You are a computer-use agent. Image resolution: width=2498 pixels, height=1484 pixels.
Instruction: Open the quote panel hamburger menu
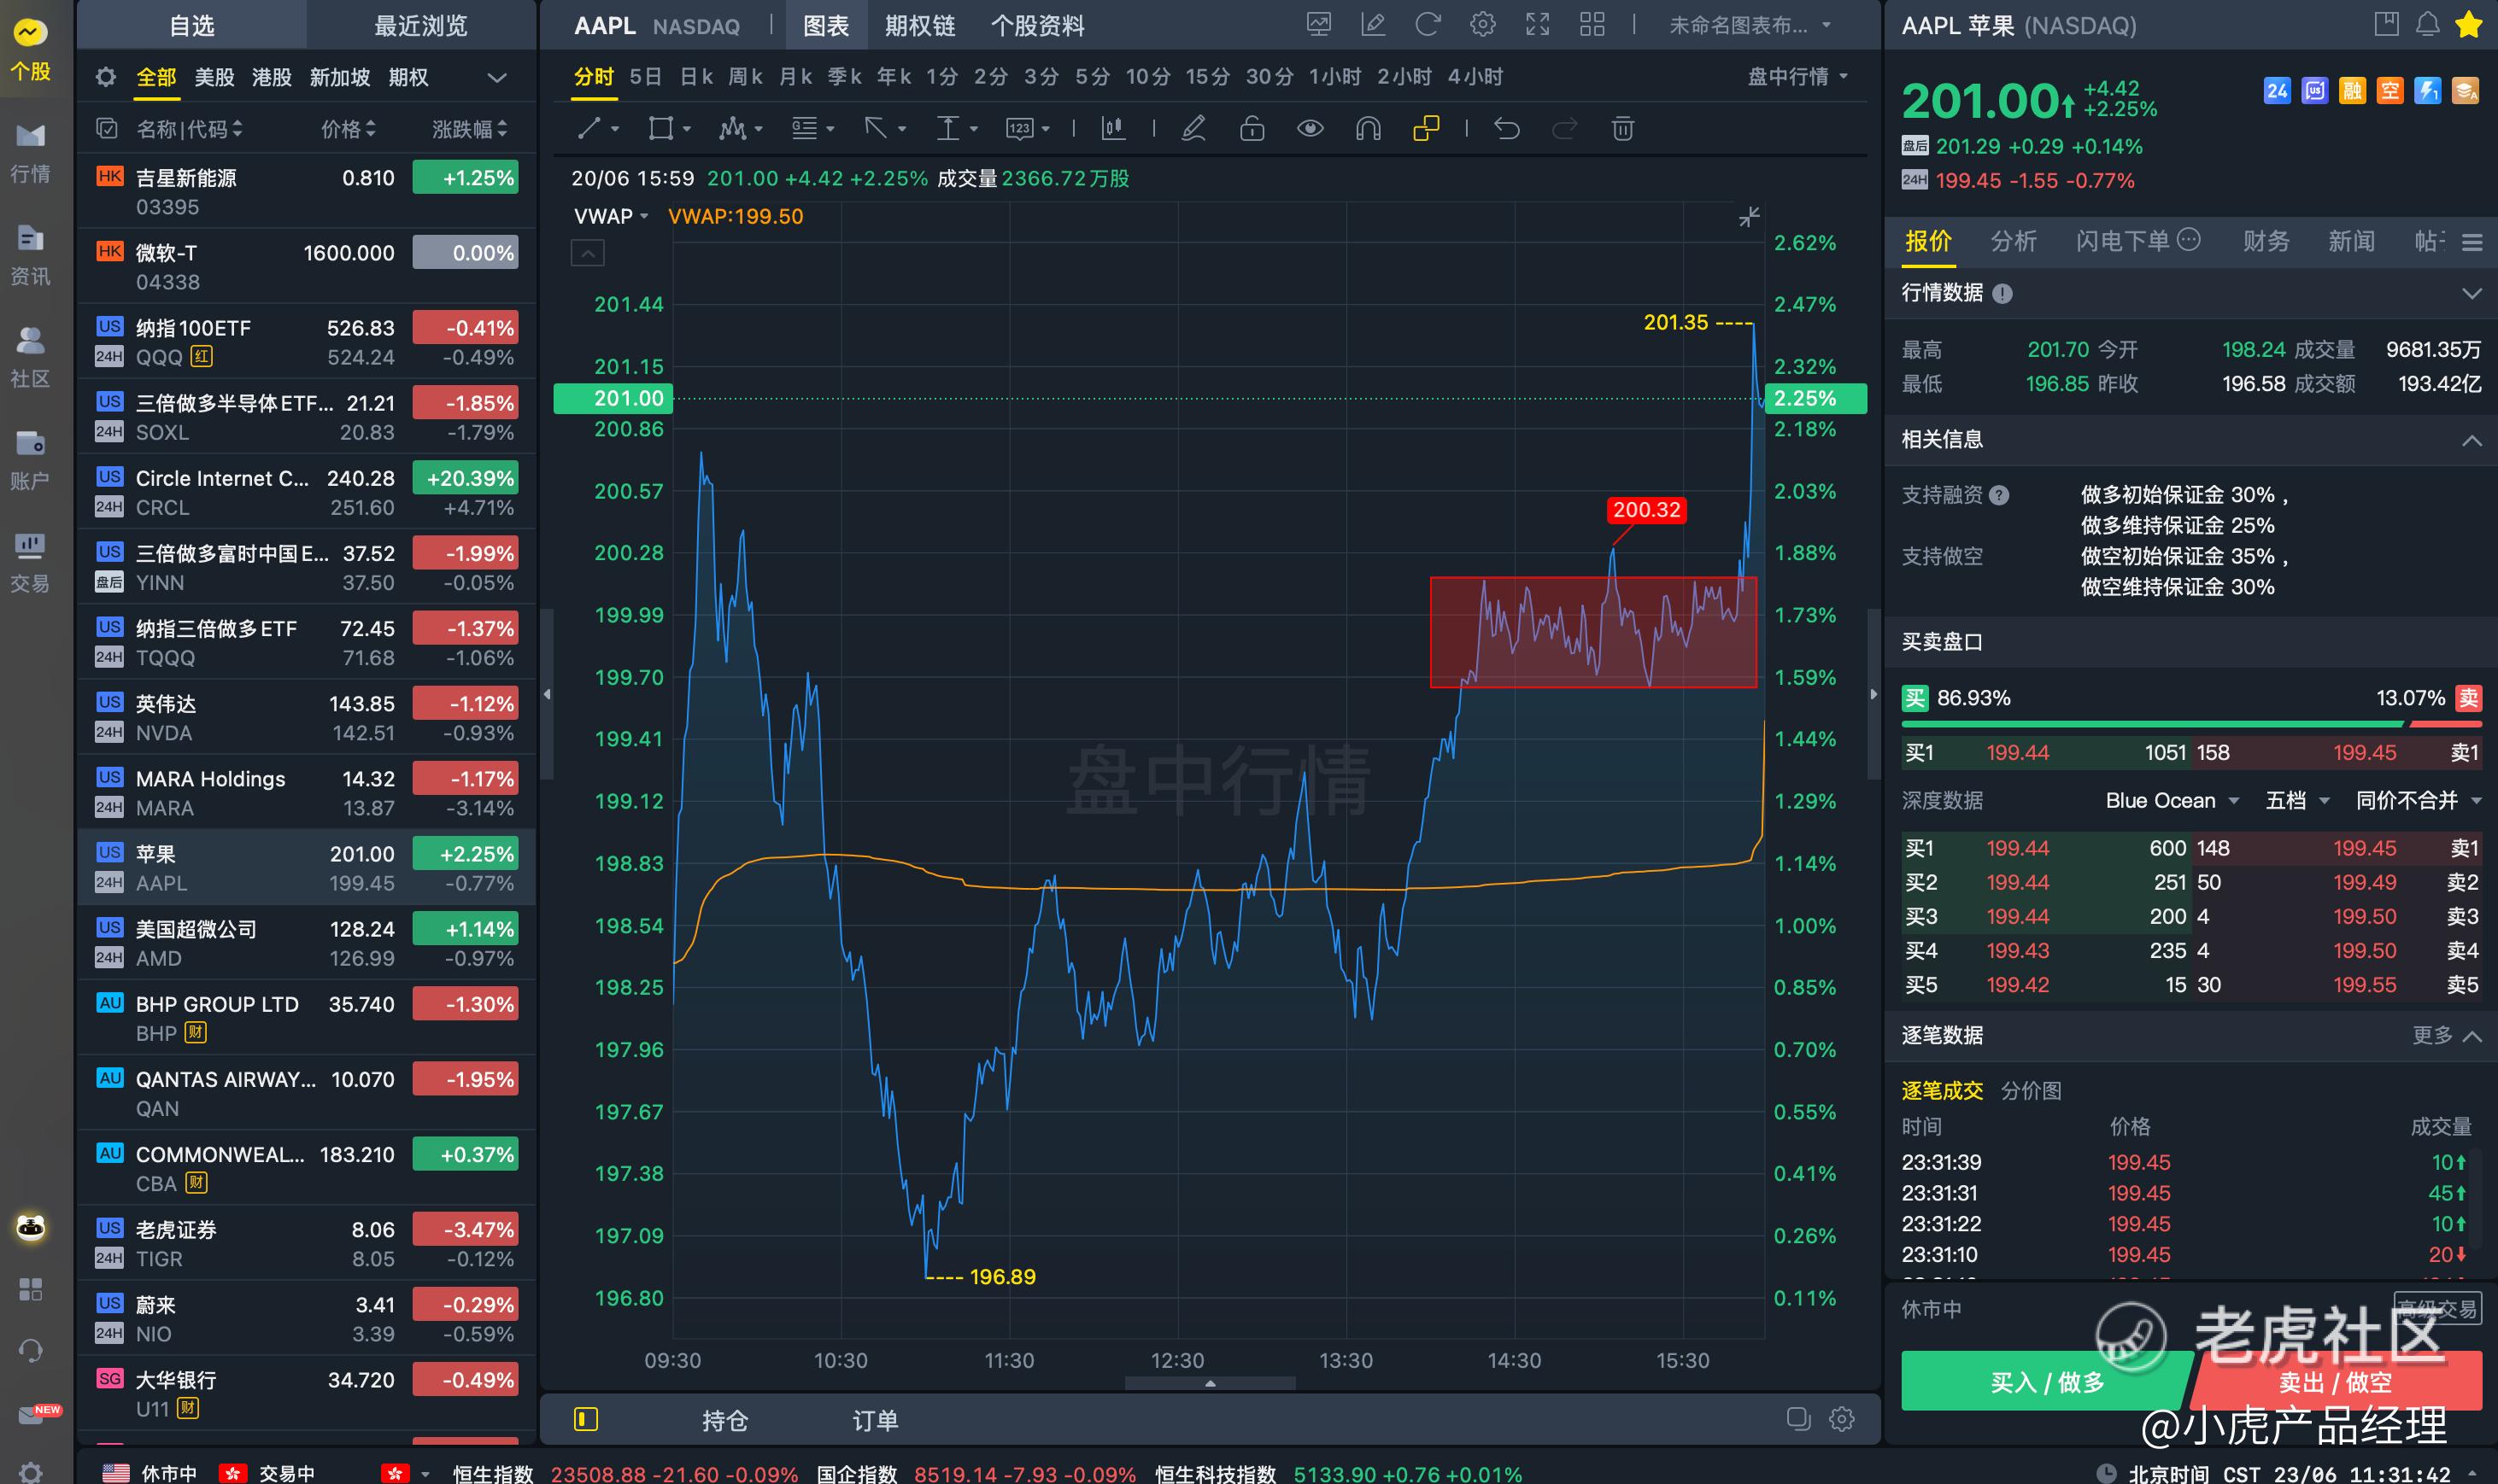pyautogui.click(x=2472, y=242)
